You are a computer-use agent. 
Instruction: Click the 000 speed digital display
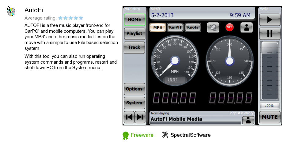point(172,80)
